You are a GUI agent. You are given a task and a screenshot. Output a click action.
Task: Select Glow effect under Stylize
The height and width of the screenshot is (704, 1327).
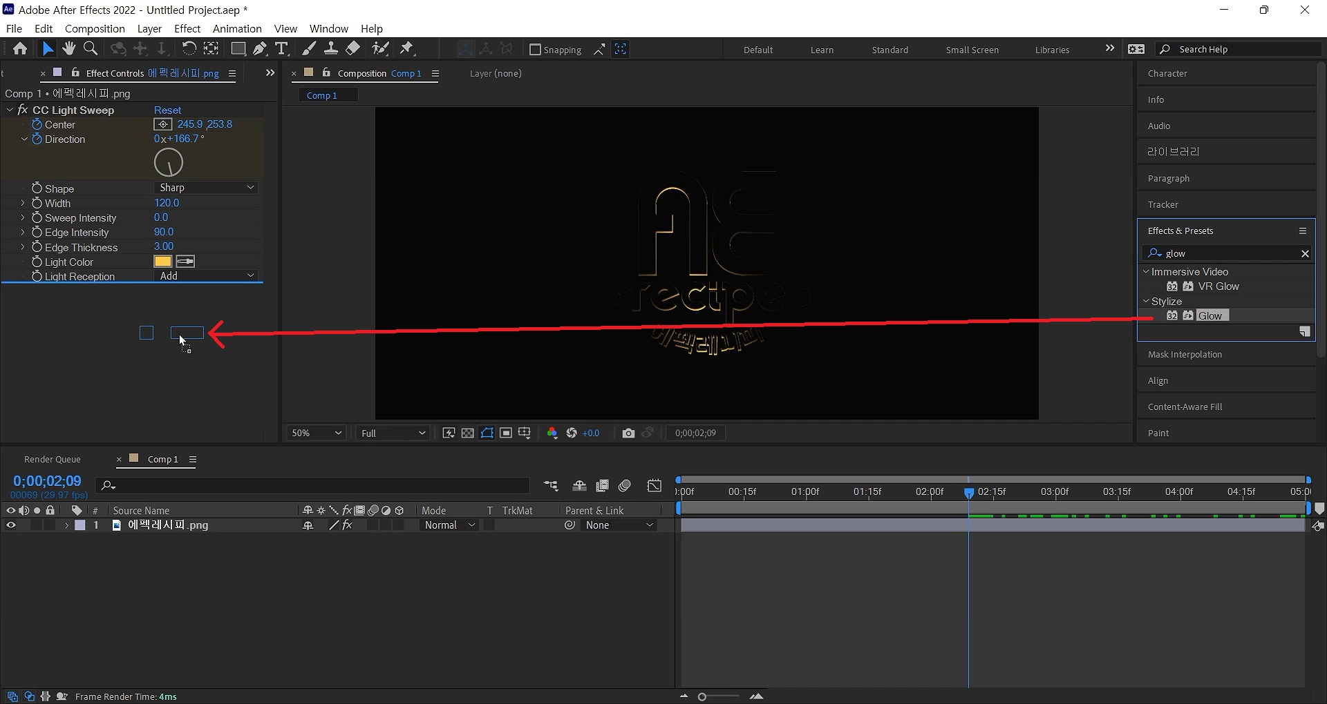tap(1210, 315)
